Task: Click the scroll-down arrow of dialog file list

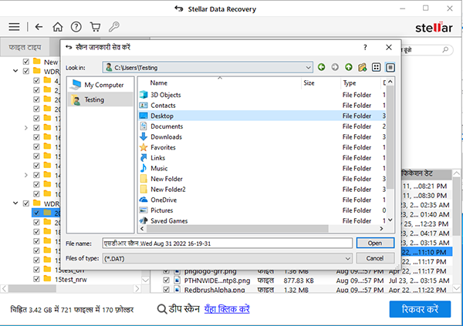Action: [390, 220]
